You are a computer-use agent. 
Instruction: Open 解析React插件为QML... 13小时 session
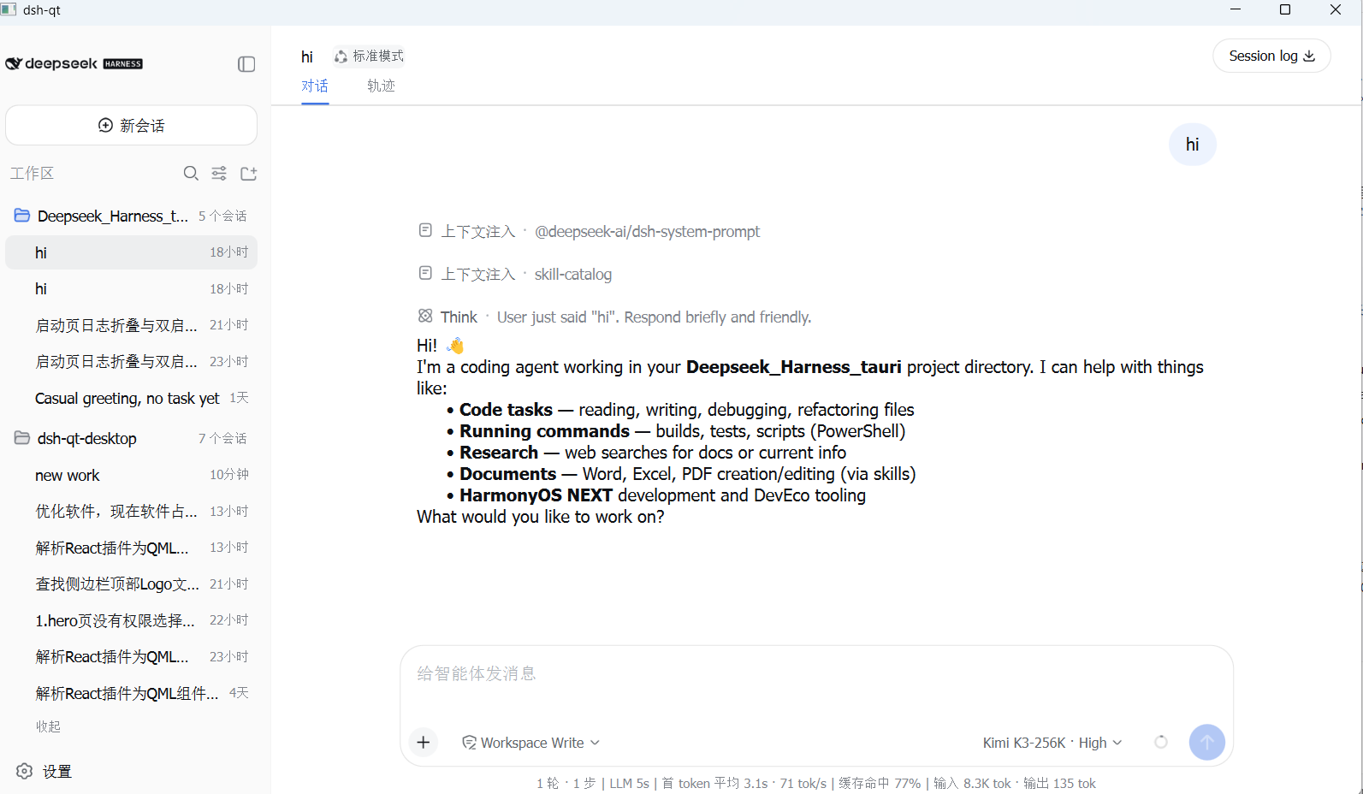[x=131, y=548]
